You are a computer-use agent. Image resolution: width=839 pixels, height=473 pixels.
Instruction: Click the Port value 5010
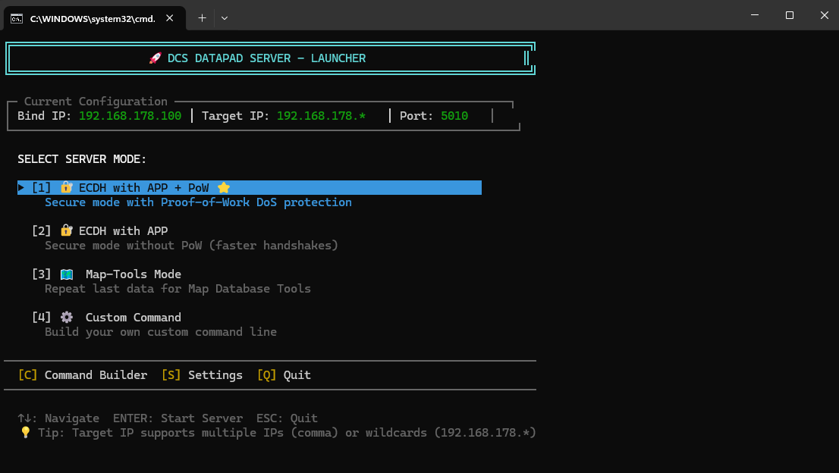454,115
